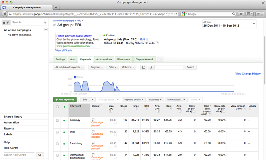Viewport: 266px width, 160px height.
Task: Click the bookmark star in address bar
Action: (x=168, y=14)
